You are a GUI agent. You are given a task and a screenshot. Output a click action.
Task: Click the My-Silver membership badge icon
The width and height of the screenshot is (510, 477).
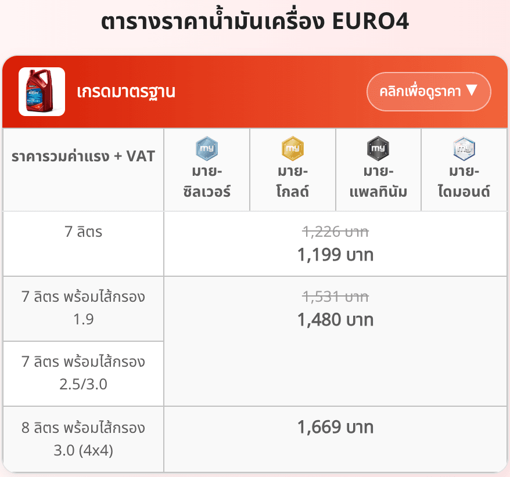(x=207, y=149)
